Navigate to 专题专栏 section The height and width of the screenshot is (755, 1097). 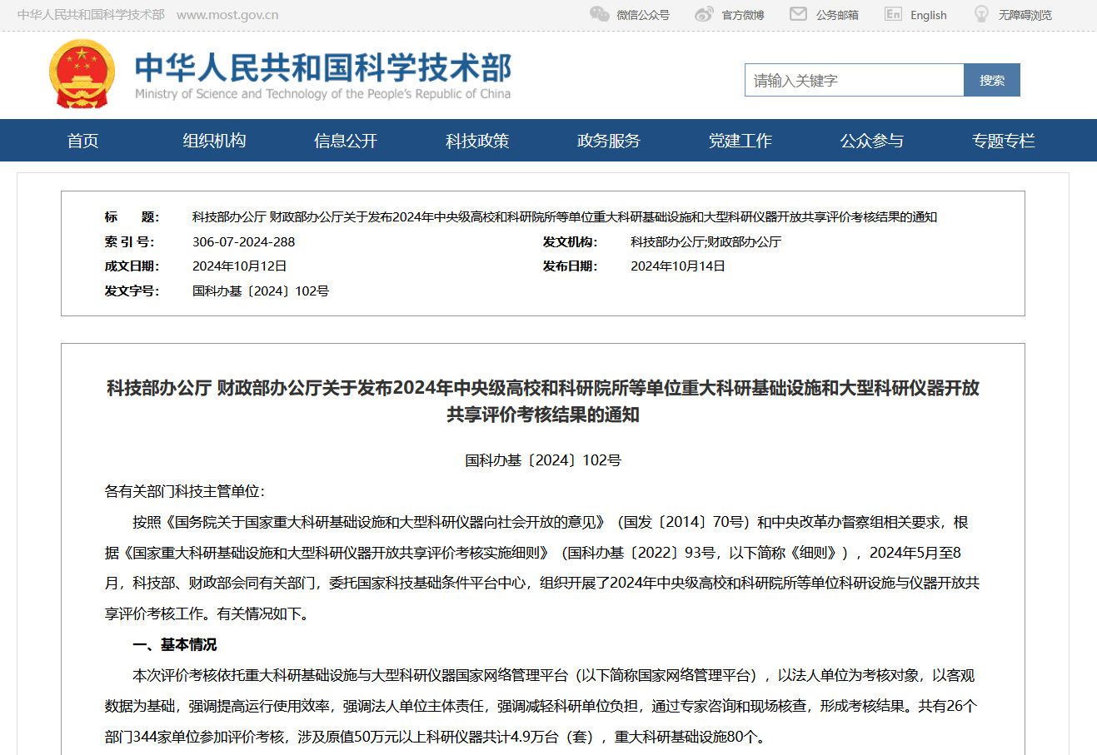1004,141
